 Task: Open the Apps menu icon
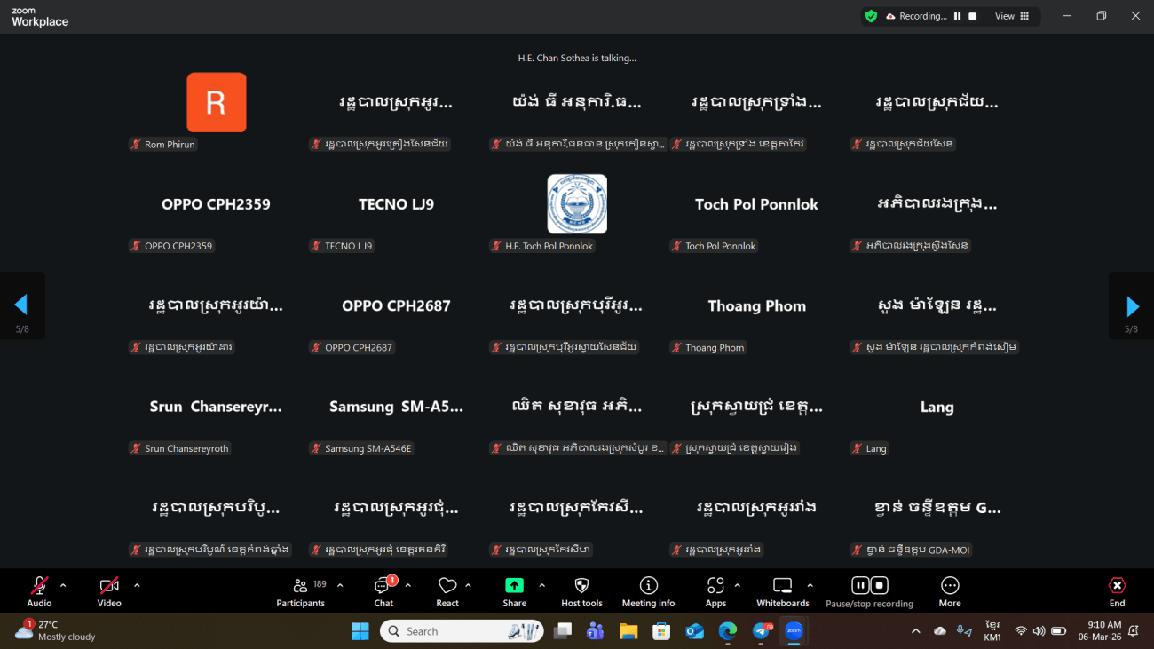coord(715,586)
